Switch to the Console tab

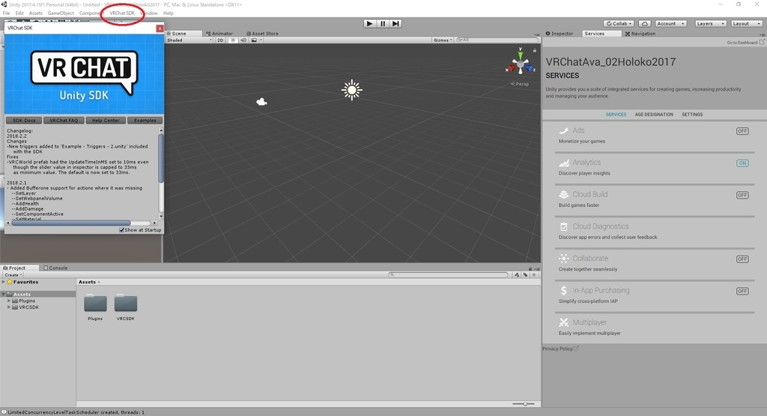point(55,268)
